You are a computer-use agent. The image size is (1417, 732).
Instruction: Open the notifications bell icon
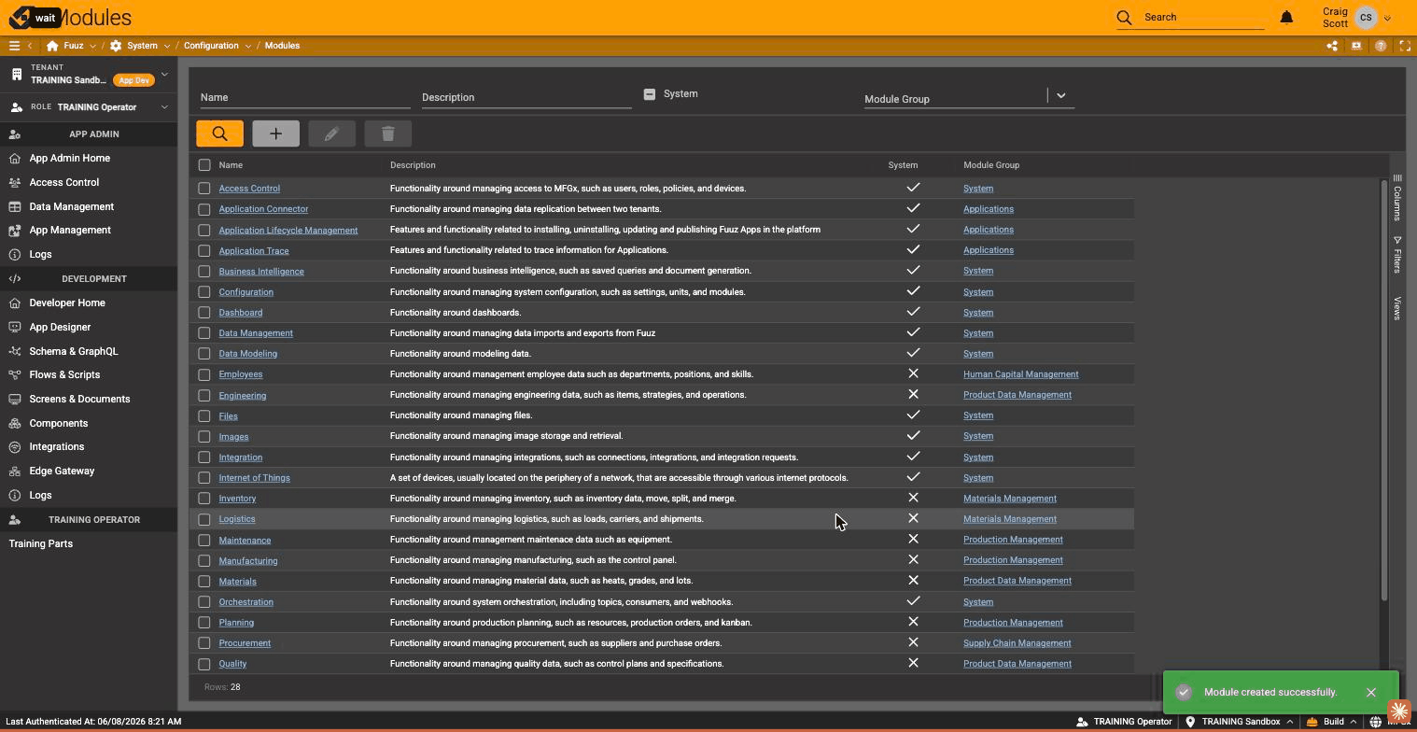[x=1286, y=17]
